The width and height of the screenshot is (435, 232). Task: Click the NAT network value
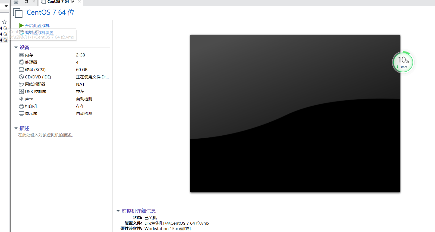pyautogui.click(x=80, y=84)
